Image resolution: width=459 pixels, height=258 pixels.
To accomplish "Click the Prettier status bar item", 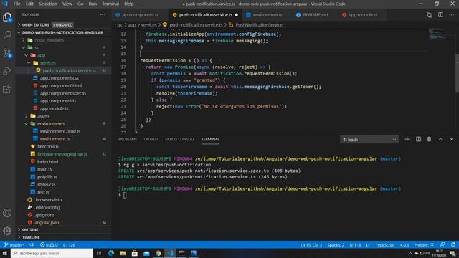I will 424,245.
